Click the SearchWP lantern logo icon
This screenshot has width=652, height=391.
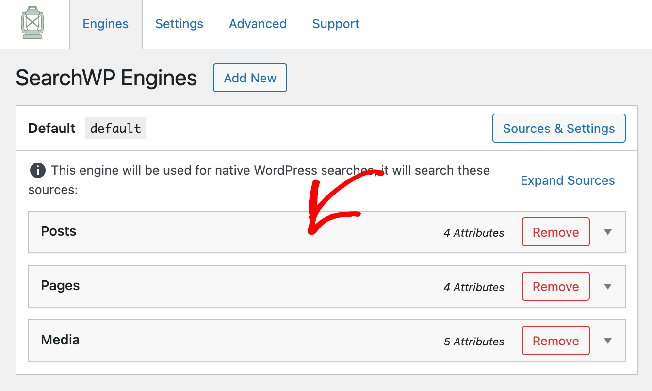tap(33, 23)
